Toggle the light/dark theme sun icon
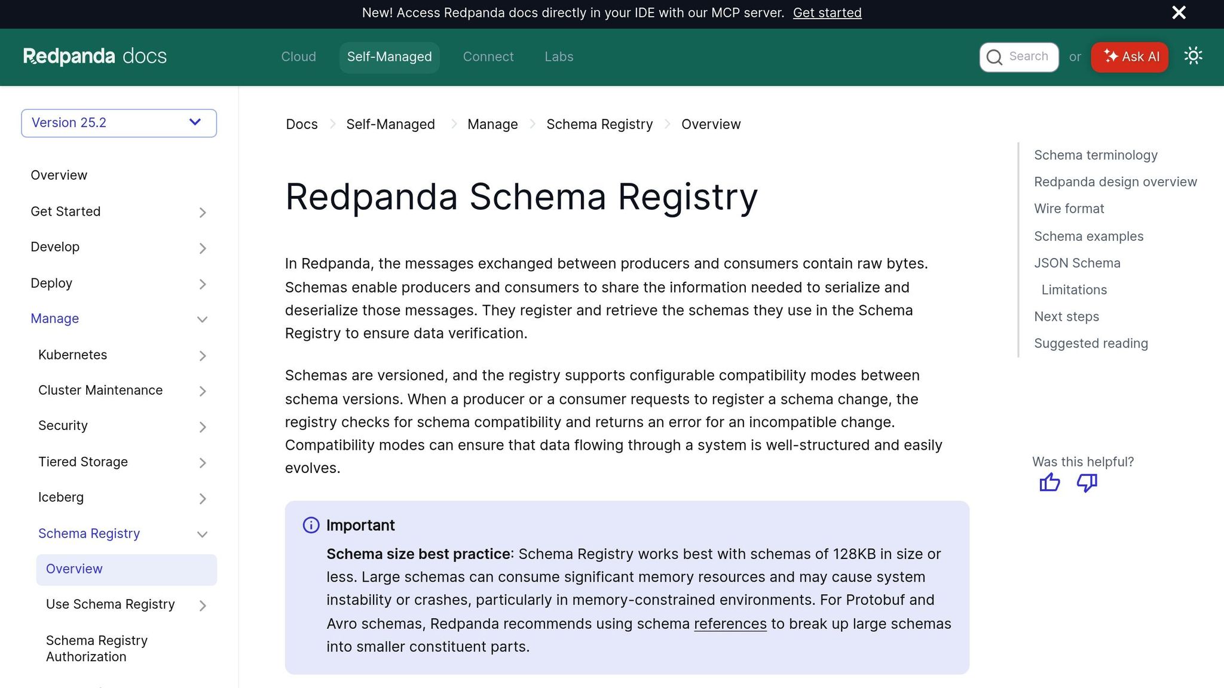This screenshot has width=1224, height=688. (x=1193, y=56)
